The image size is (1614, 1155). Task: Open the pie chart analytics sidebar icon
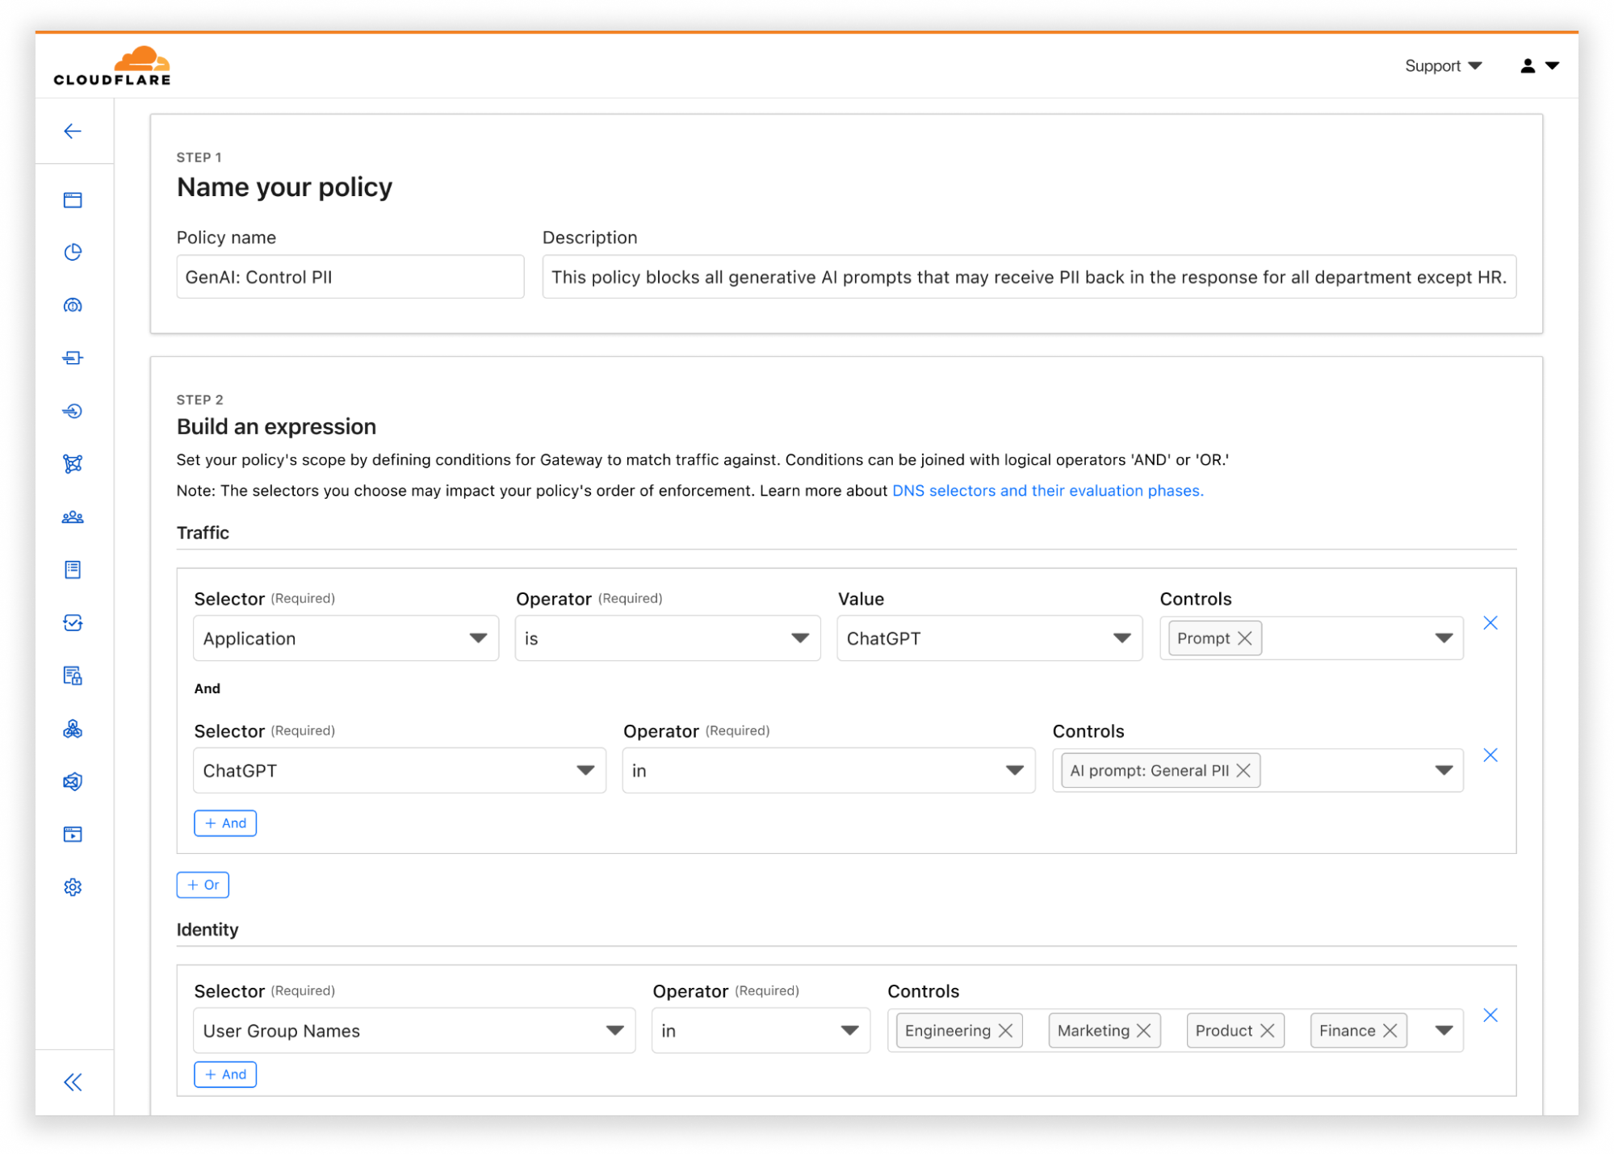[73, 253]
